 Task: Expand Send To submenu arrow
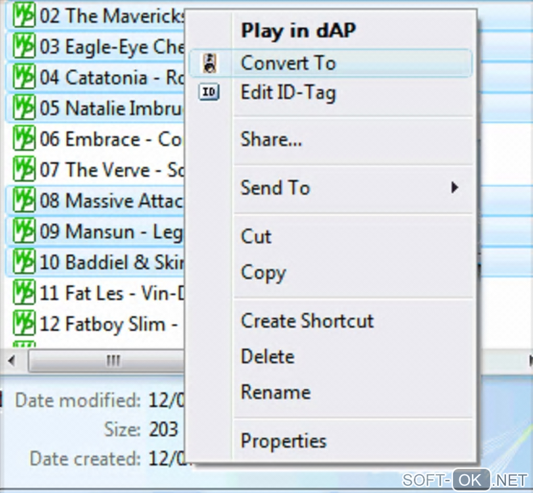pyautogui.click(x=455, y=187)
